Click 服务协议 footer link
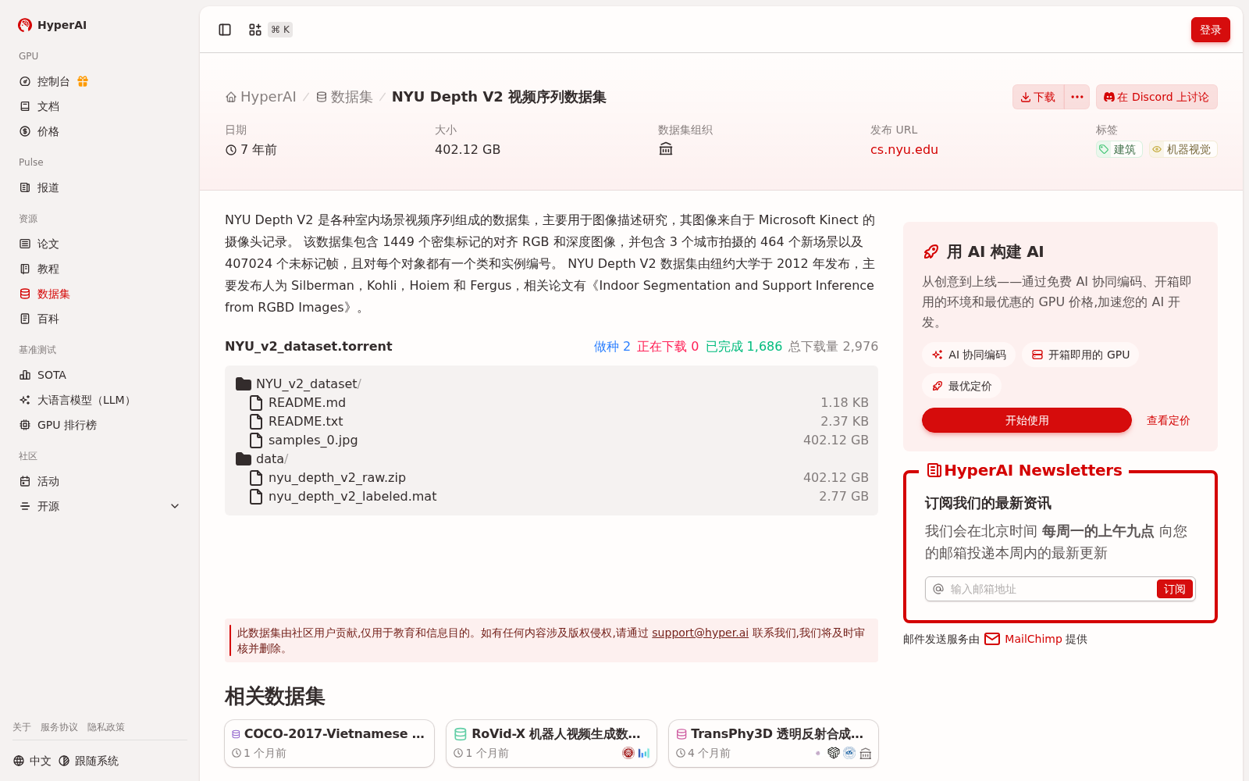The height and width of the screenshot is (781, 1249). (x=59, y=727)
